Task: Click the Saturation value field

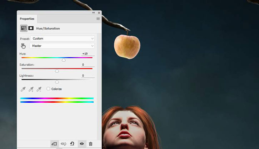Action: click(x=88, y=65)
